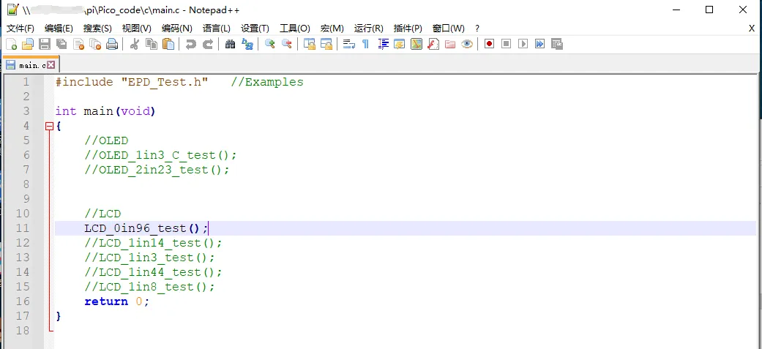The width and height of the screenshot is (762, 349).
Task: Undo the last edit in toolbar
Action: pyautogui.click(x=191, y=44)
